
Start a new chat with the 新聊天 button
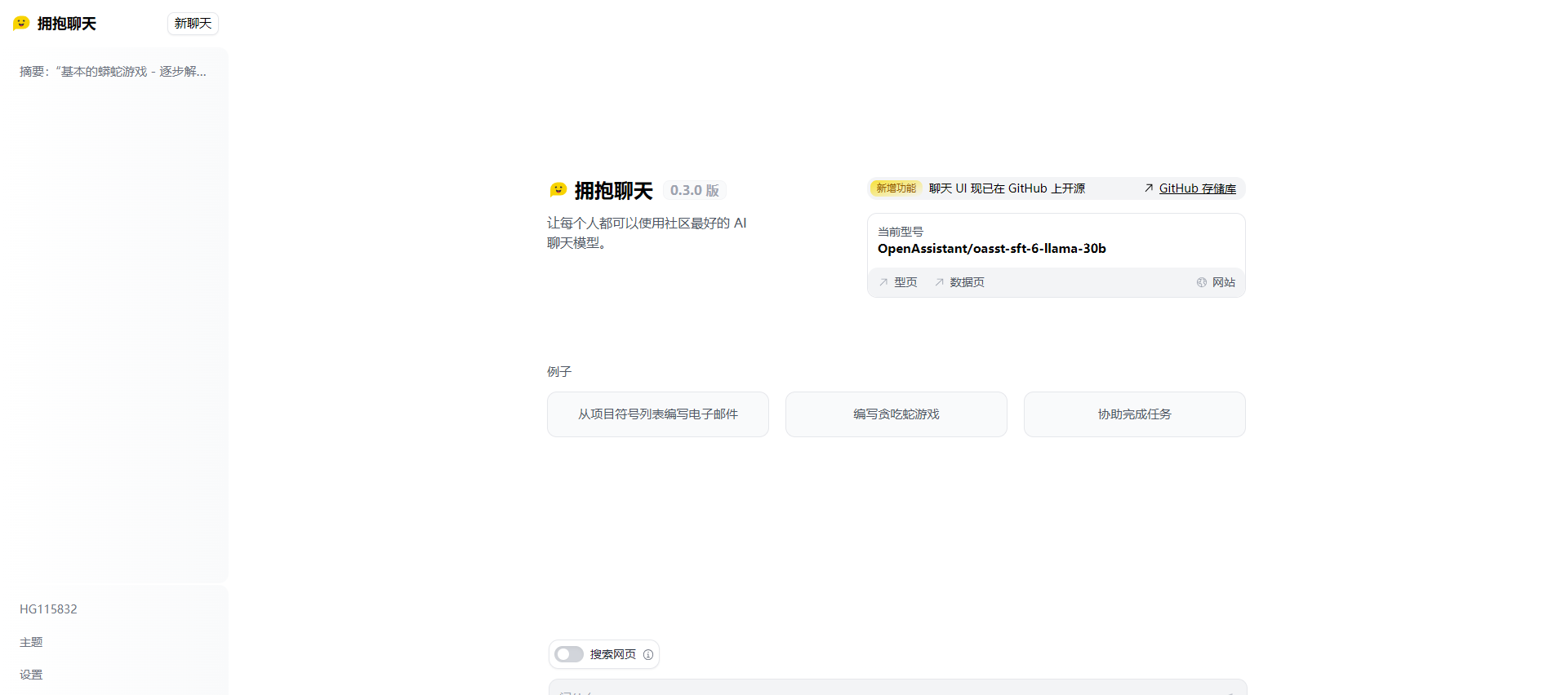pyautogui.click(x=193, y=24)
